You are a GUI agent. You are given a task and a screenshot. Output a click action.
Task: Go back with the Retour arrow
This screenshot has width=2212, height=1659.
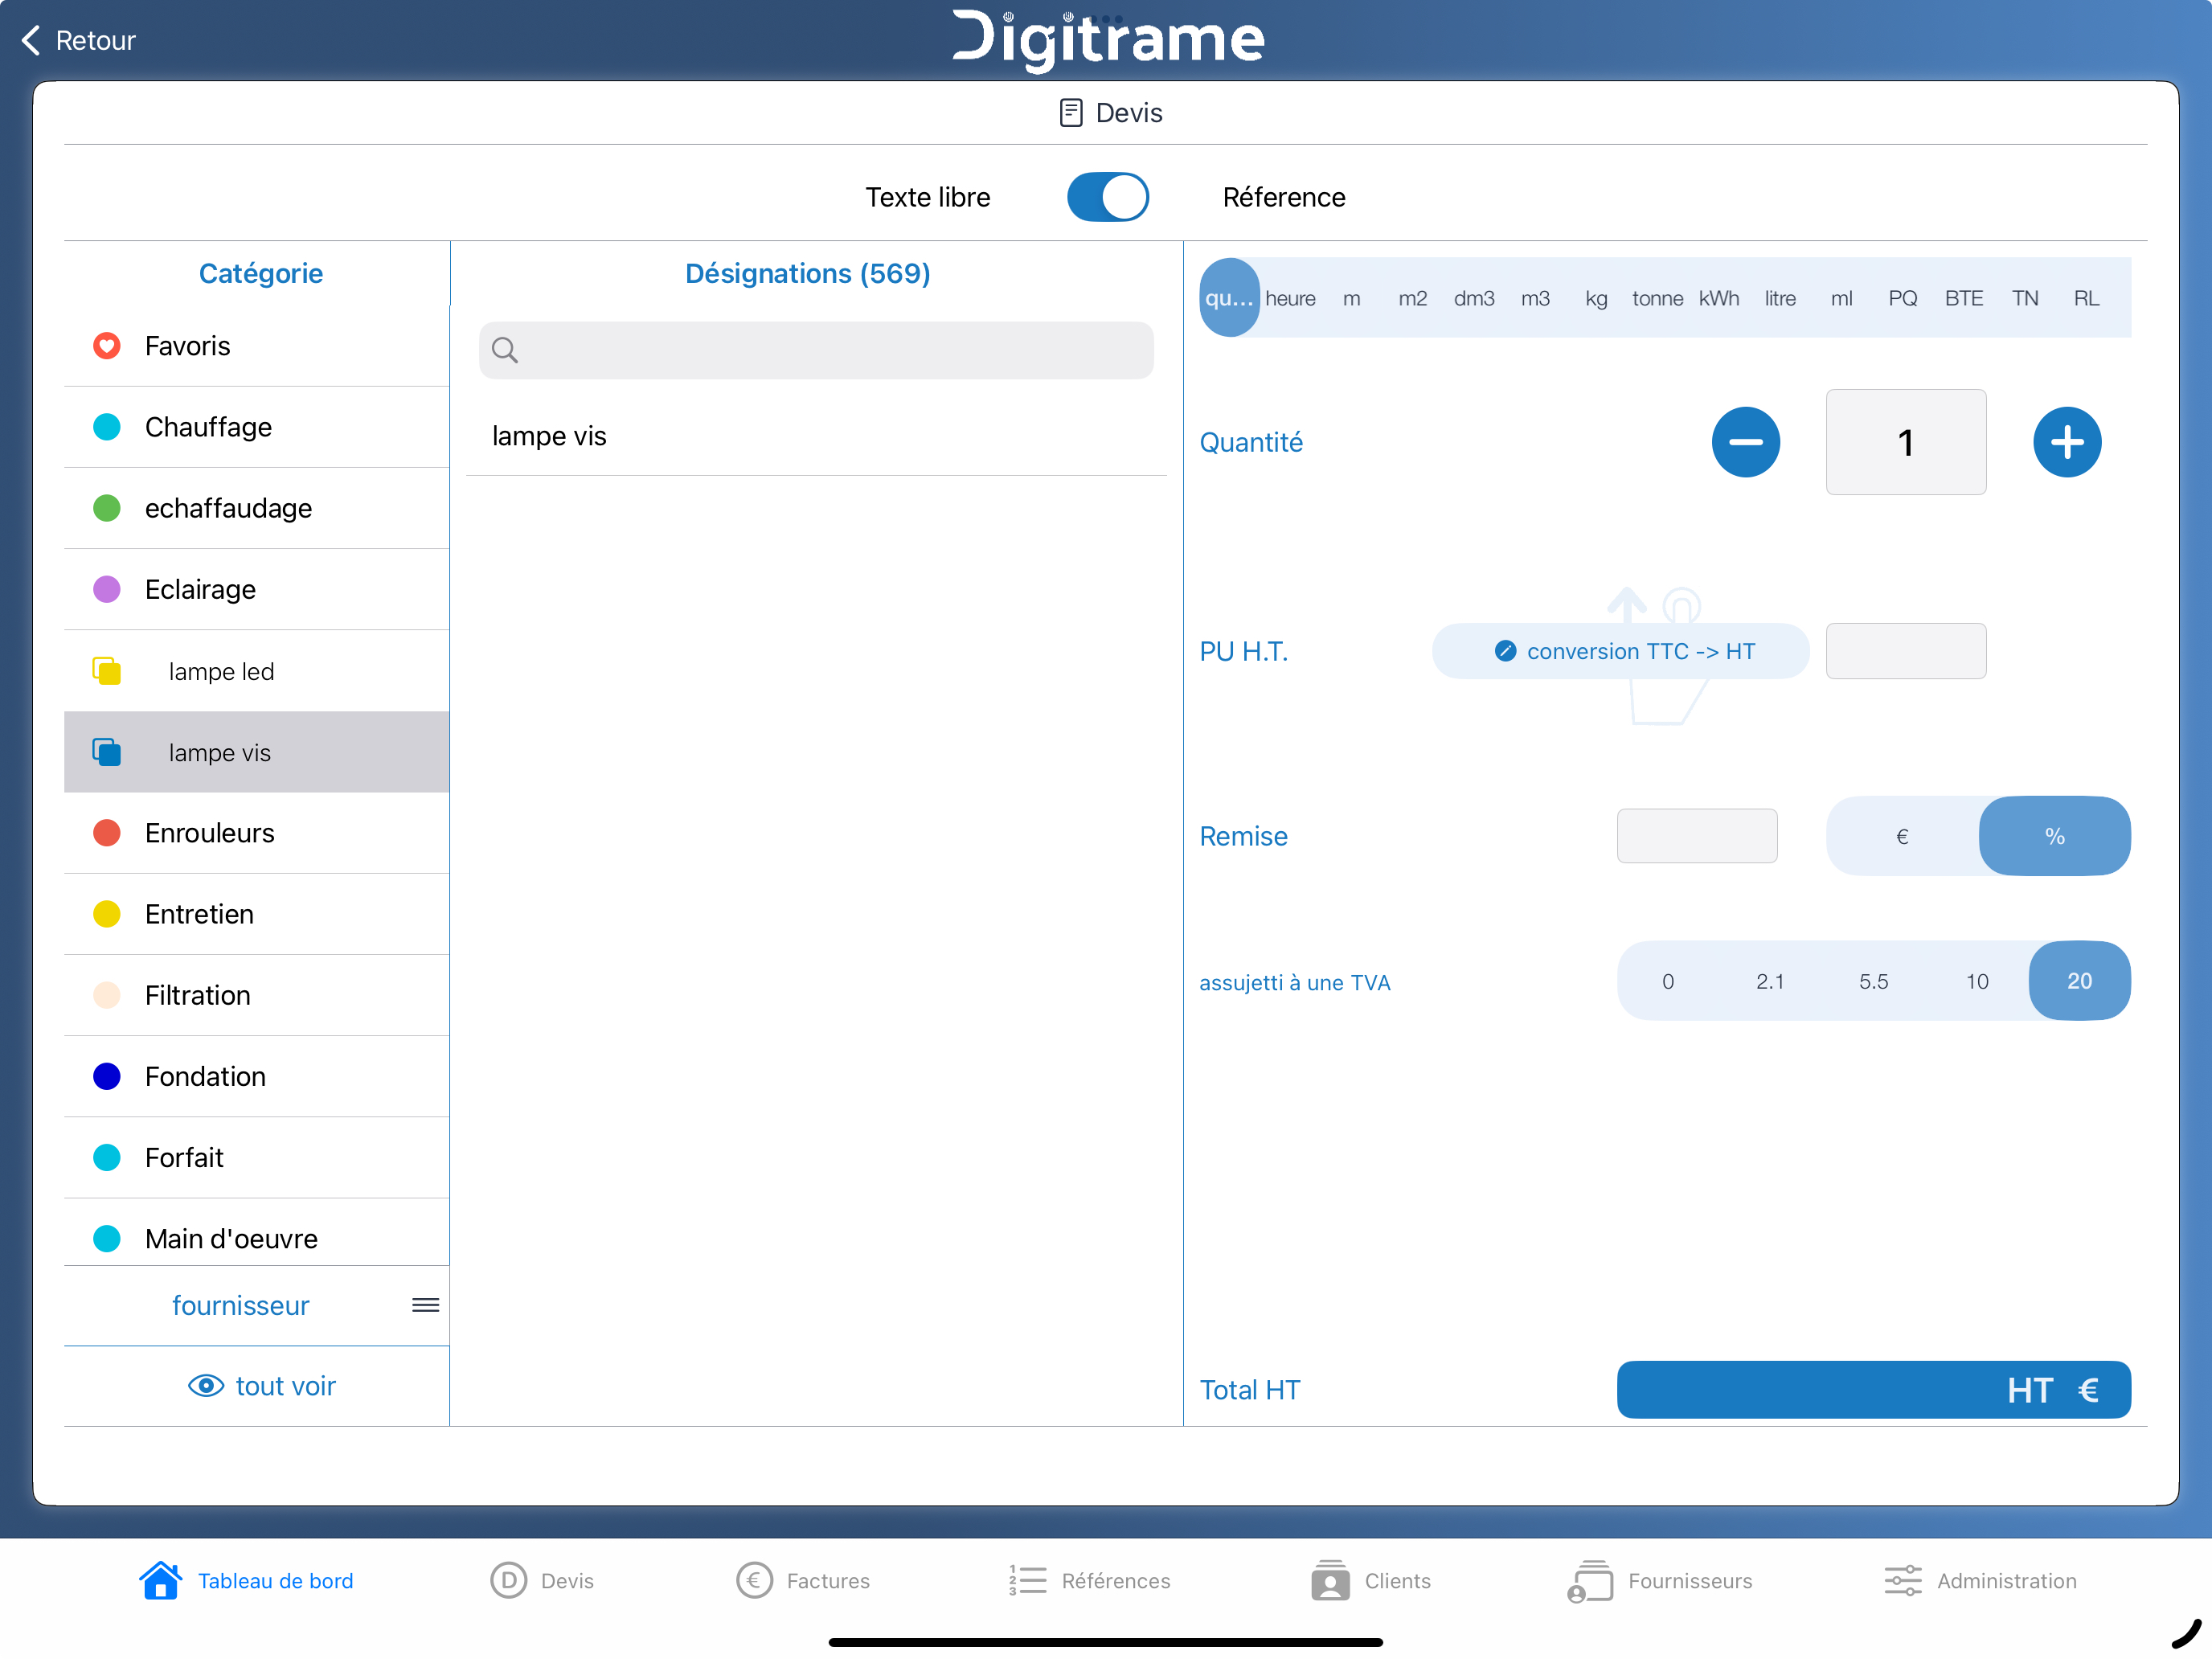pyautogui.click(x=33, y=40)
